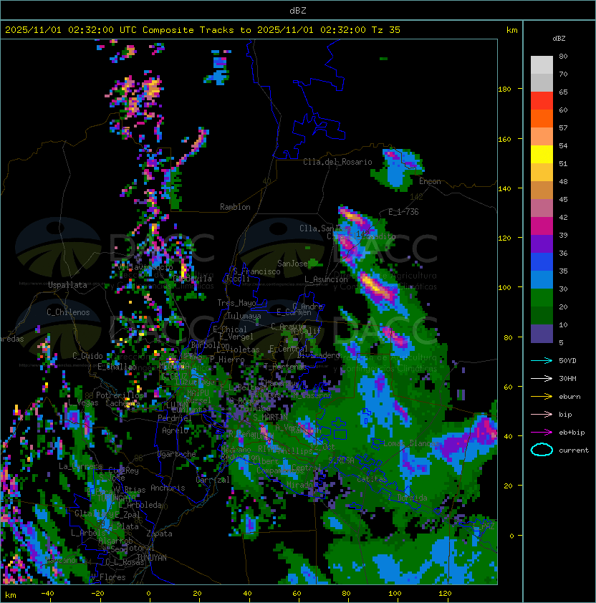Click the 'Perdriel' map label

[x=174, y=418]
